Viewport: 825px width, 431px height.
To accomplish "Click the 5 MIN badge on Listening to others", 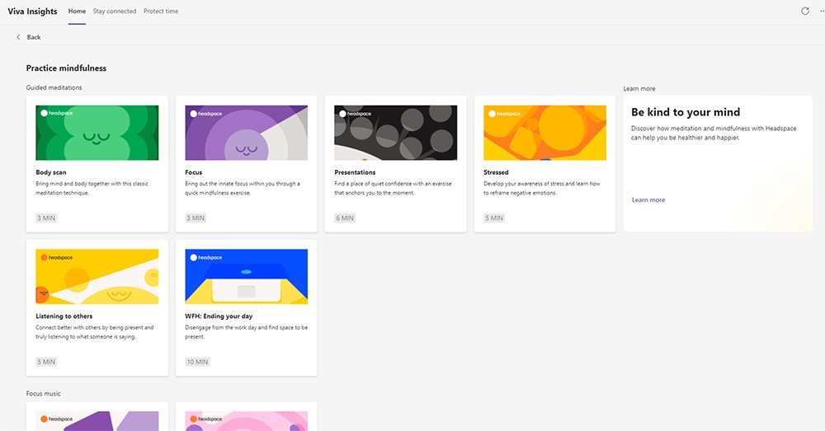I will pos(46,362).
